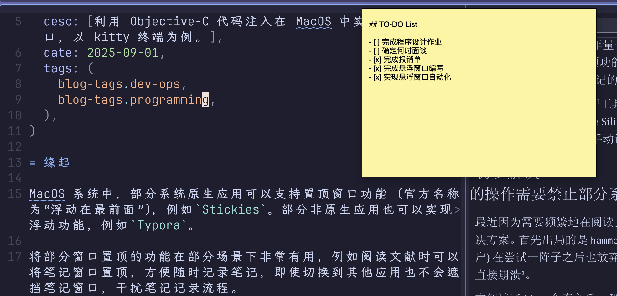Screen dimensions: 617x296
Task: Click the unchecked 确定何时面谈 to-do item
Action: (398, 51)
